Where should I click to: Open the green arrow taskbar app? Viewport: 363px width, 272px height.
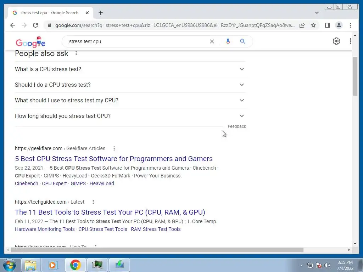[x=119, y=265]
